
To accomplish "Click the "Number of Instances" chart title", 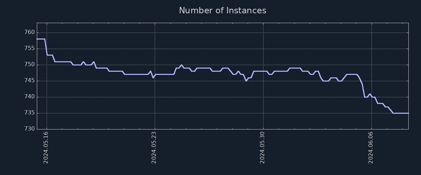I will pyautogui.click(x=222, y=10).
